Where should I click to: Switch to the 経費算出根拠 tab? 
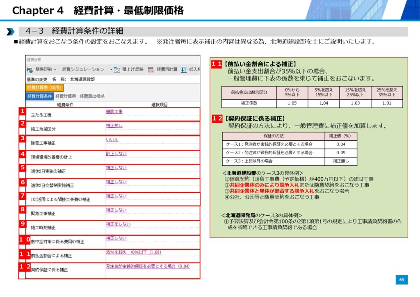92,96
